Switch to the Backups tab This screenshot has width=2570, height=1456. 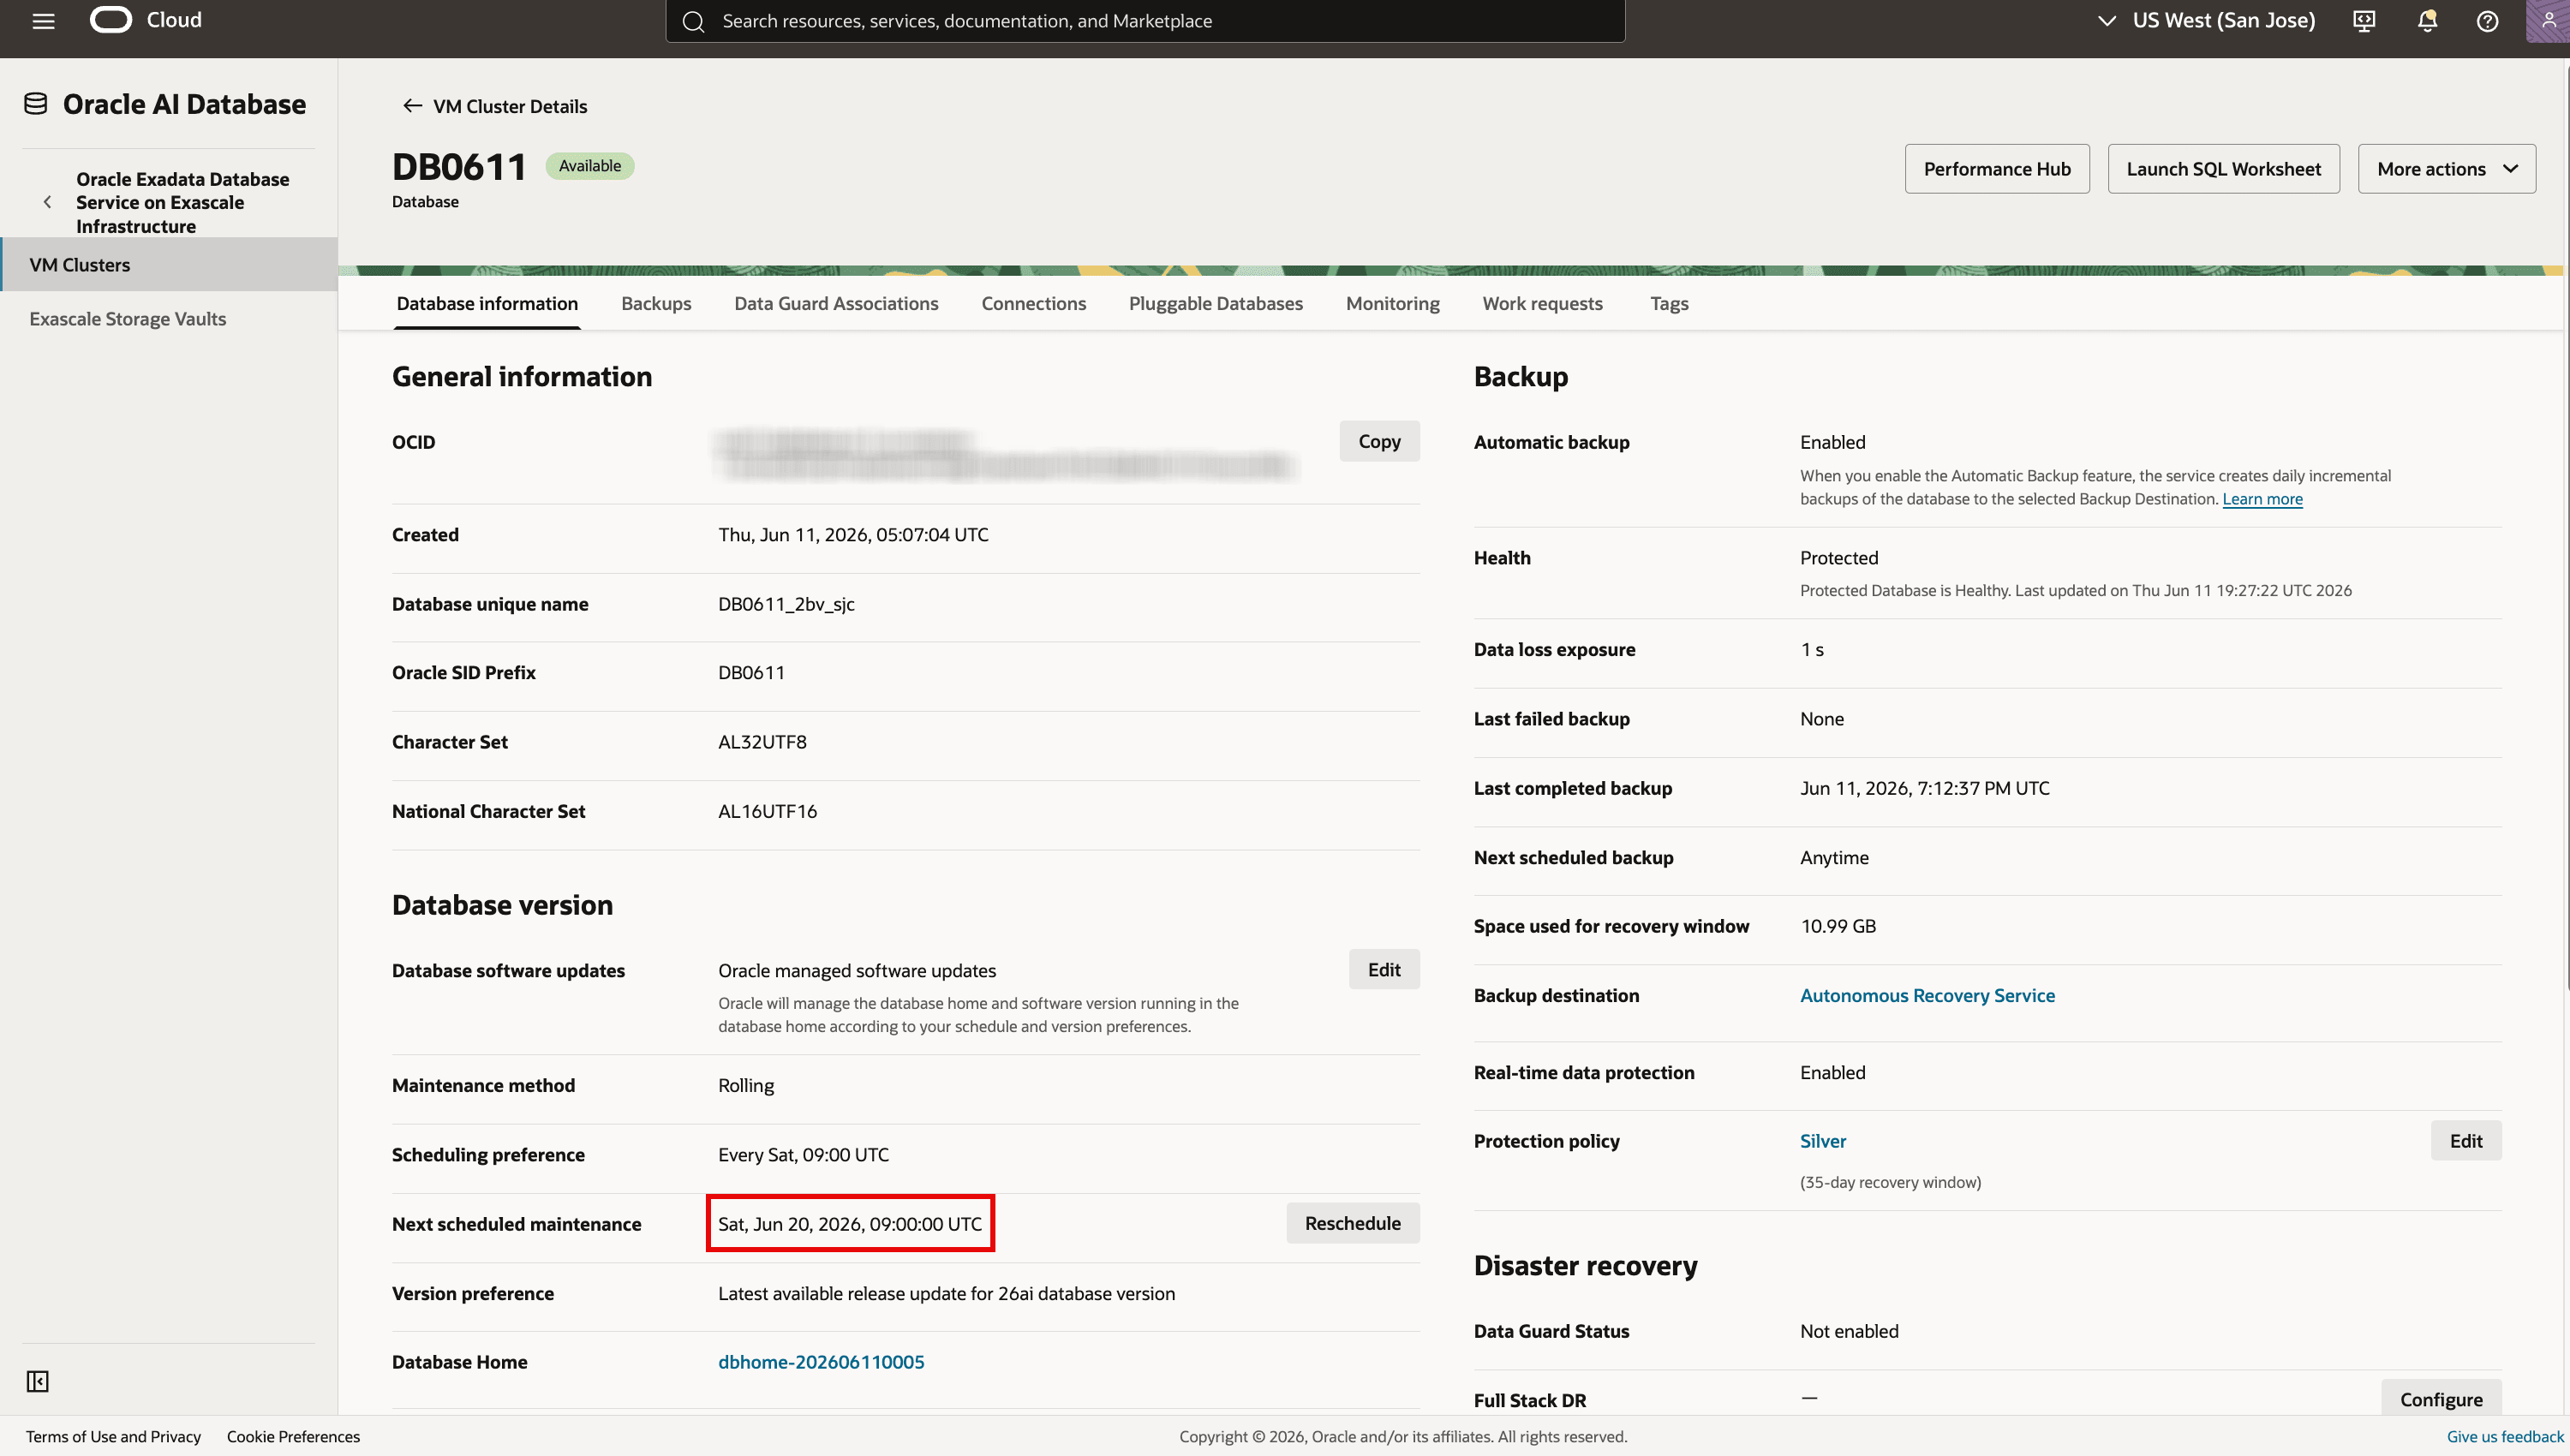[x=656, y=303]
